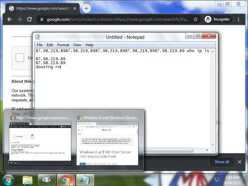Click the Notepad taskbar icon

pyautogui.click(x=85, y=179)
